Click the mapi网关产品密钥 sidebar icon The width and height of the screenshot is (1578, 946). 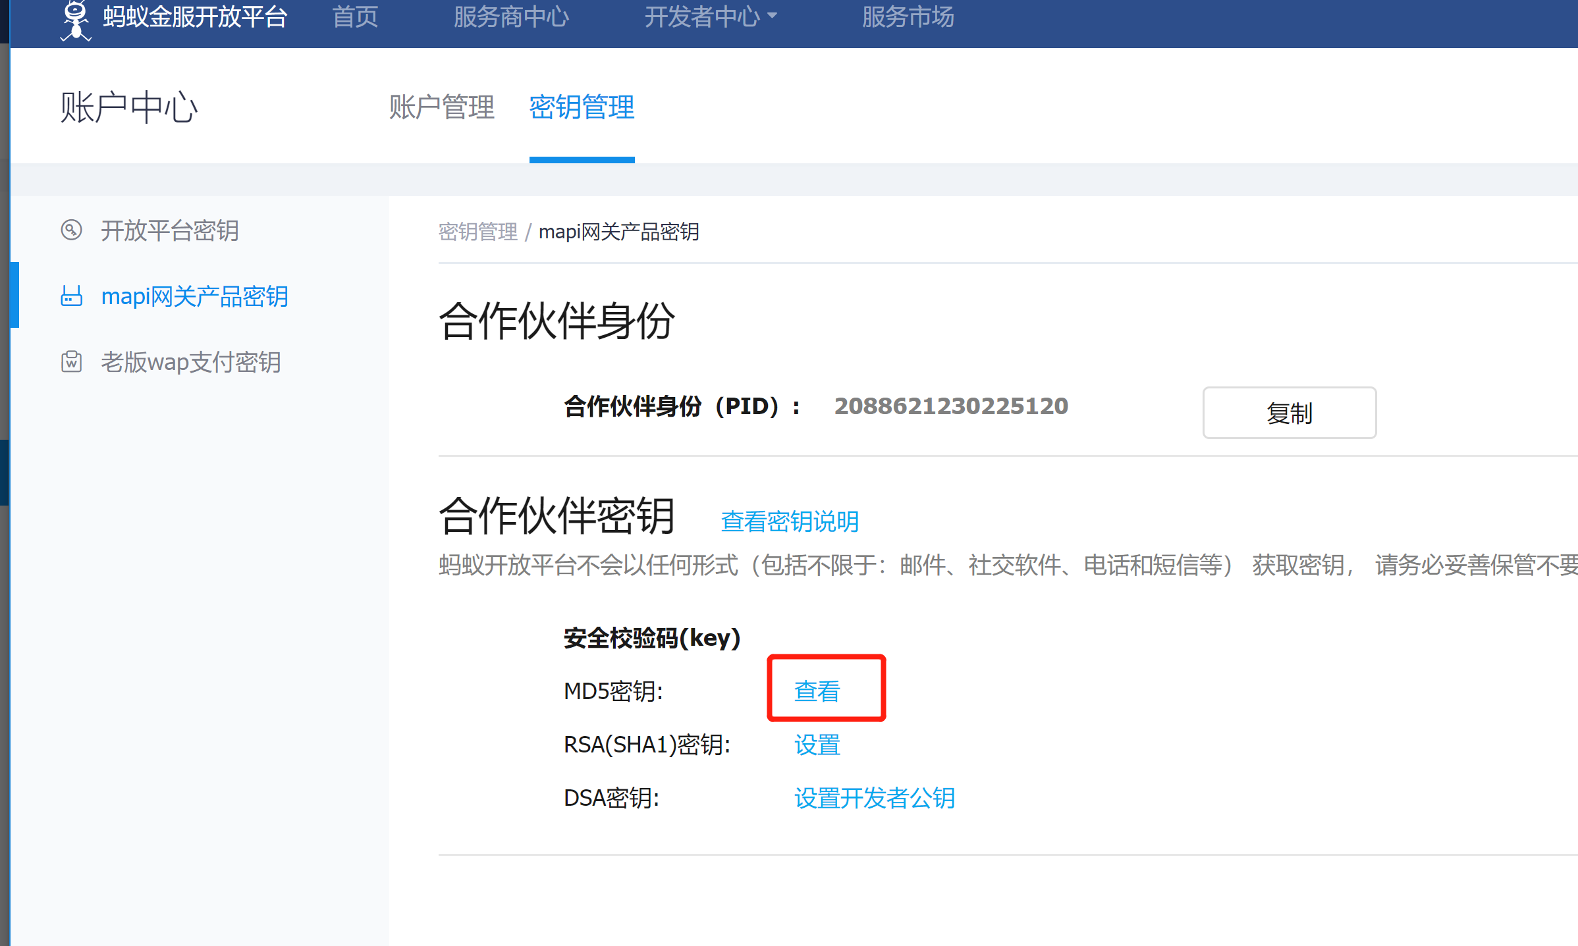point(71,296)
